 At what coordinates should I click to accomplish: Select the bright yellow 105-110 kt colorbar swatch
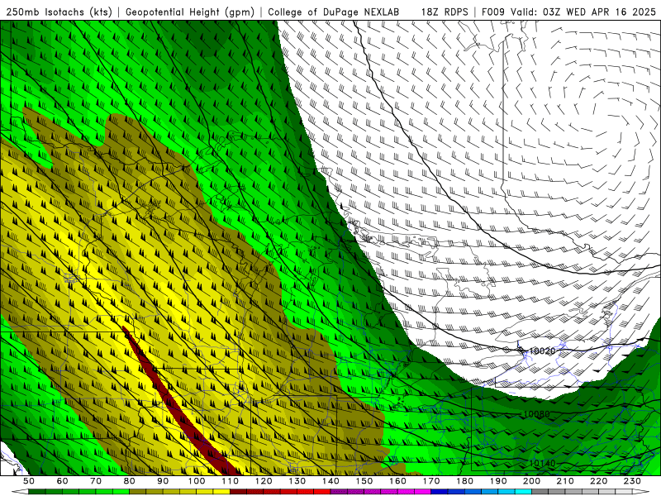point(221,492)
